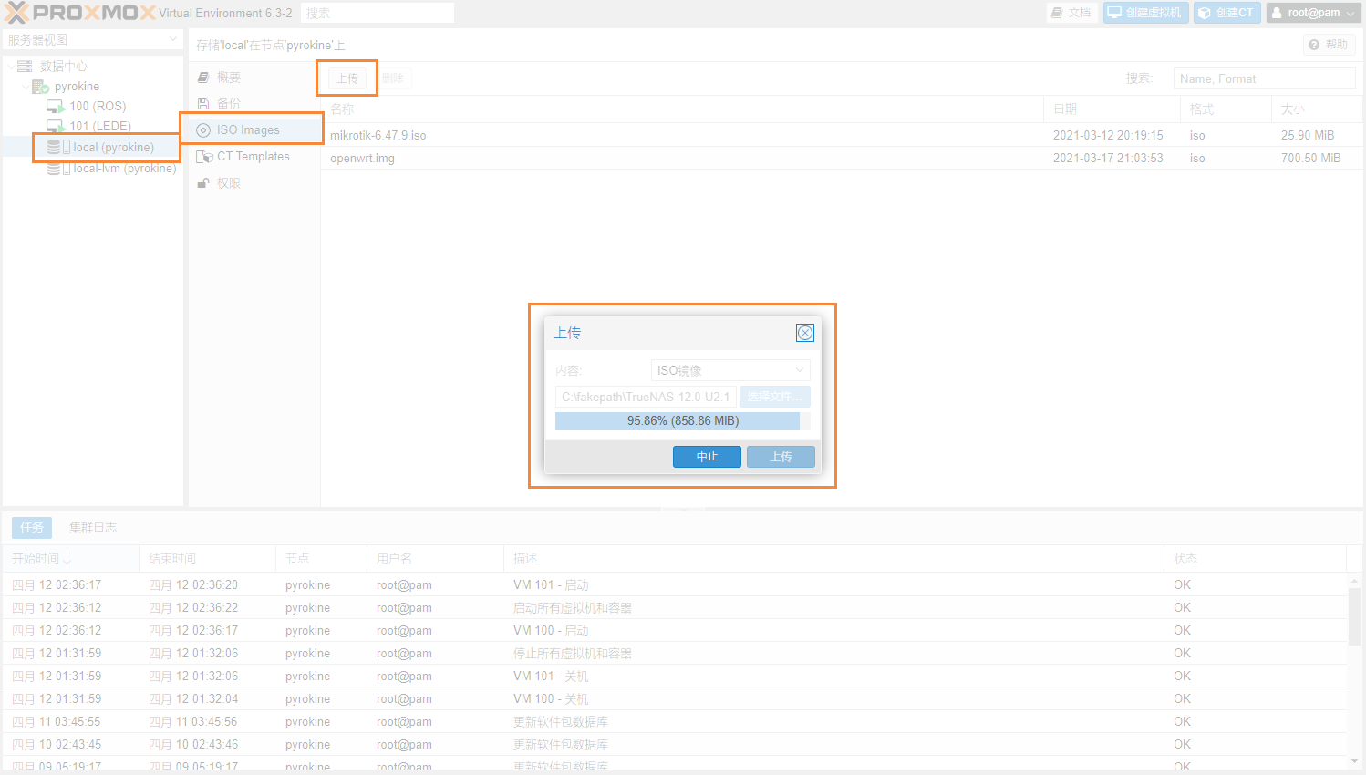The height and width of the screenshot is (775, 1366).
Task: Collapse the pyrokine node expander
Action: pyautogui.click(x=26, y=87)
